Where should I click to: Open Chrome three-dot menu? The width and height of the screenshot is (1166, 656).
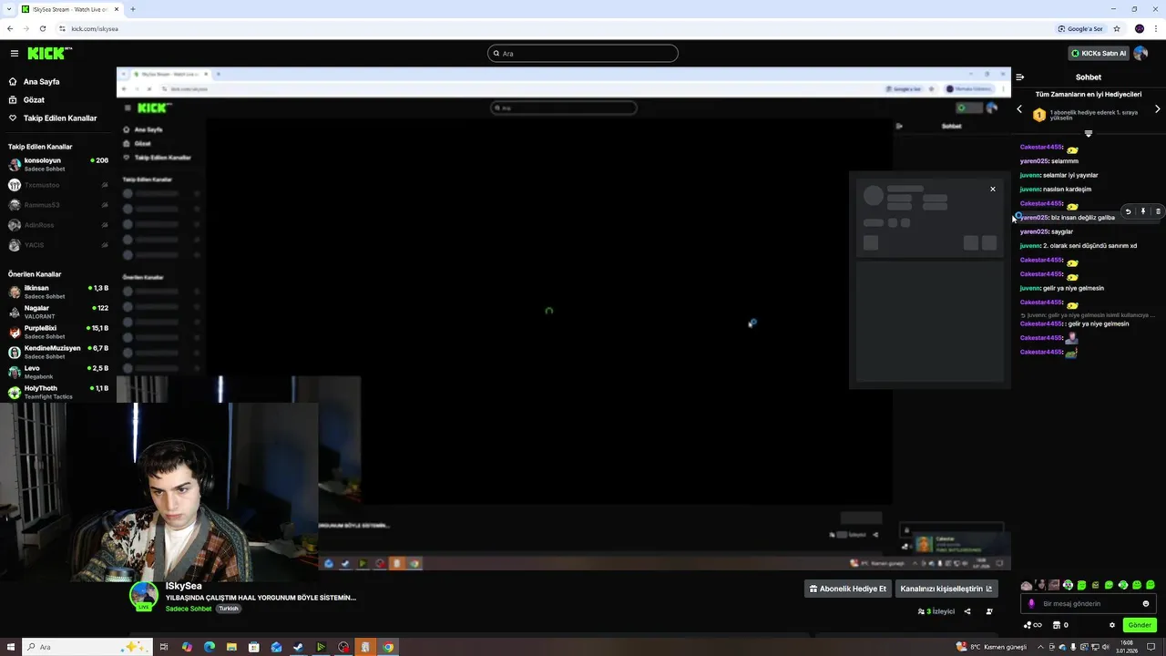[x=1156, y=28]
